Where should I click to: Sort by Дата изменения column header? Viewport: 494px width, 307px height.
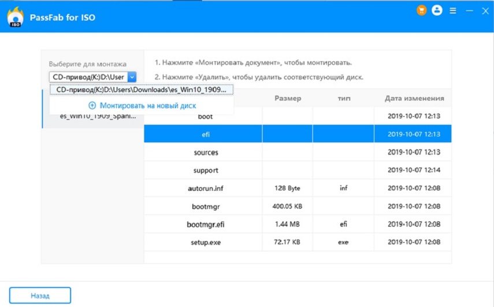point(414,98)
